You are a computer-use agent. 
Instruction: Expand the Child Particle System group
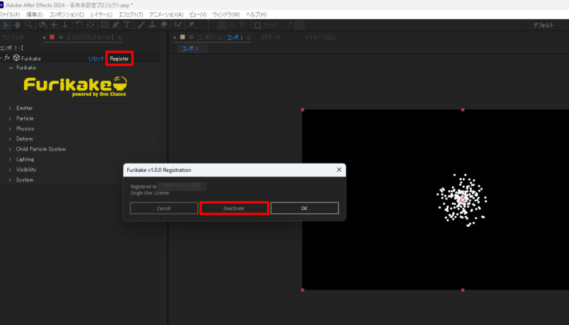click(x=10, y=149)
